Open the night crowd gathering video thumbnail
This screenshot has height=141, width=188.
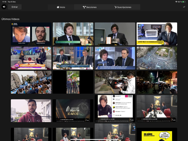157,82
